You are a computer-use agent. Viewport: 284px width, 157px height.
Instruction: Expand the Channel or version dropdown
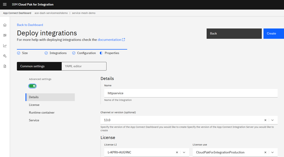pos(273,120)
